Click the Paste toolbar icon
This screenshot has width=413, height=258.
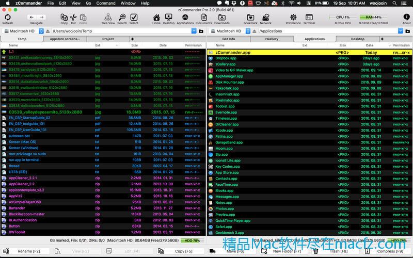[83, 18]
